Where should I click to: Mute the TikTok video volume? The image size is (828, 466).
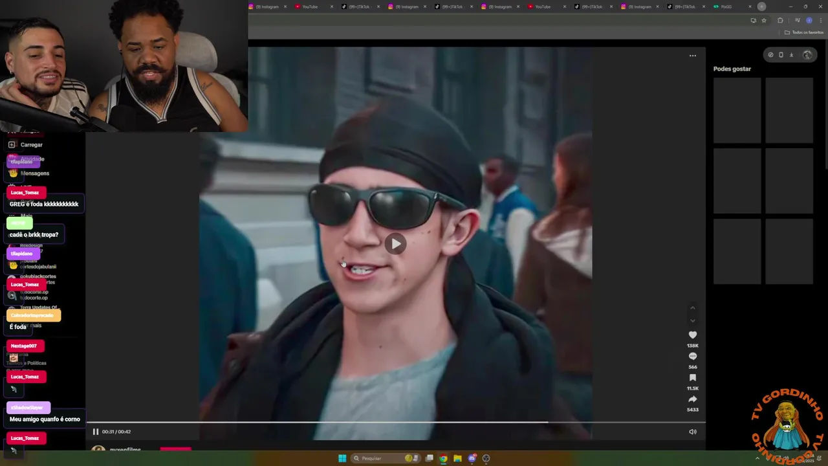click(x=693, y=432)
